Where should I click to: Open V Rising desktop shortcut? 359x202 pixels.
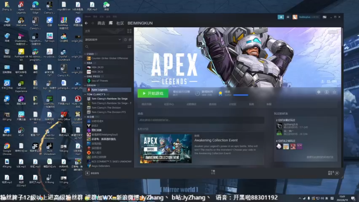coord(49,179)
